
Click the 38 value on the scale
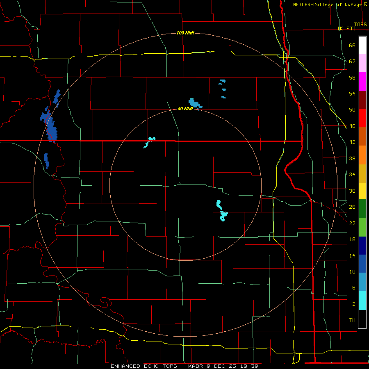pos(352,158)
